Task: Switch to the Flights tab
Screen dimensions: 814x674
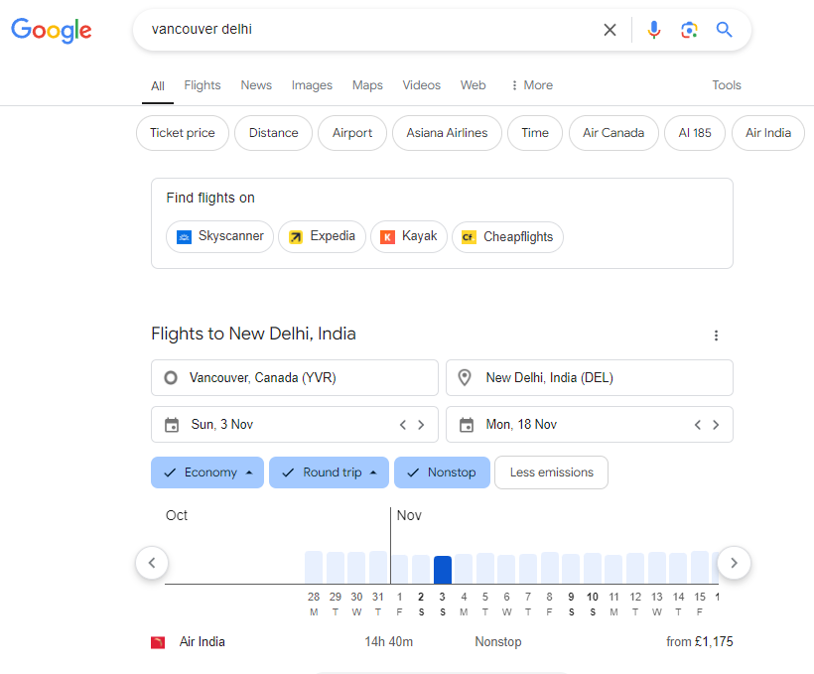Action: tap(203, 85)
